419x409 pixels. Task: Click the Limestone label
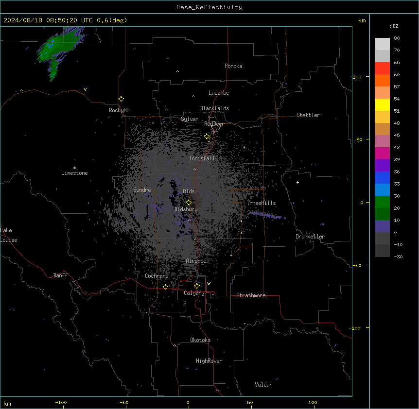tap(74, 173)
